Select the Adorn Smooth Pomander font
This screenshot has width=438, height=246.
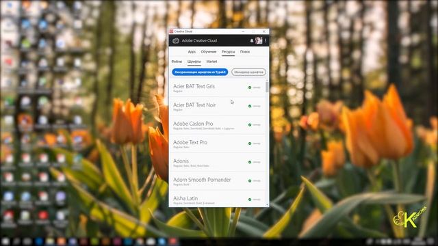tap(218, 181)
